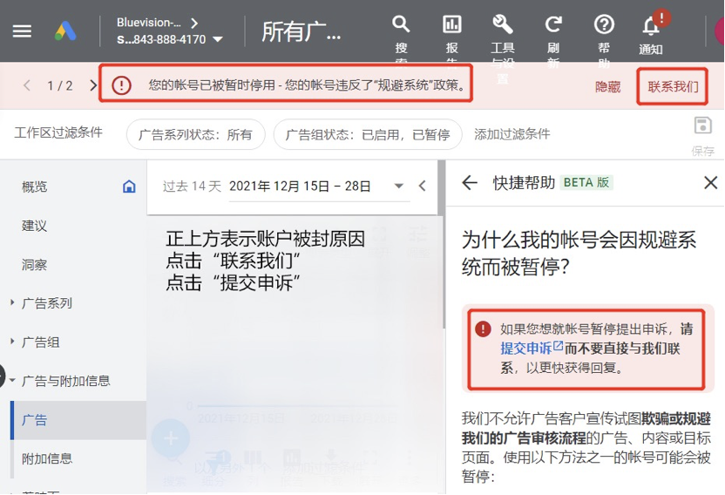Viewport: 725px width, 495px height.
Task: Click the 所有广… page title
Action: point(301,31)
